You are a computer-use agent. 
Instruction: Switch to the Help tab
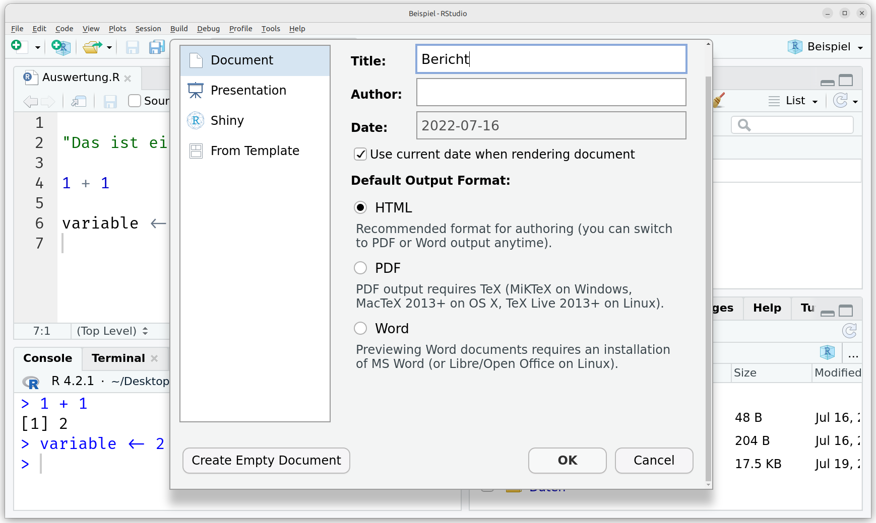(x=767, y=308)
